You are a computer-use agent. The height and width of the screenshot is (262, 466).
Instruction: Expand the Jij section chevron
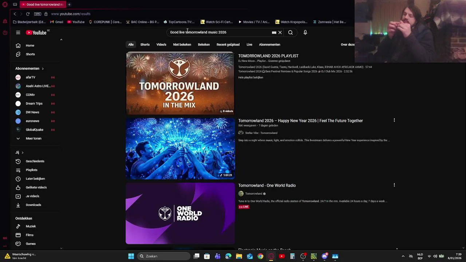coord(22,152)
